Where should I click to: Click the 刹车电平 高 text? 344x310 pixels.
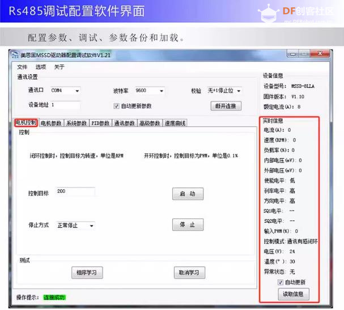279,190
